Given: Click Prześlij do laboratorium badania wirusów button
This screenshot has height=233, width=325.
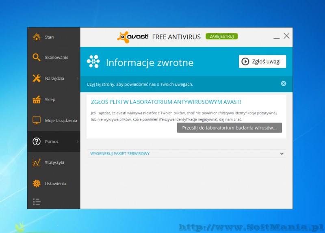Looking at the screenshot, I should tap(230, 128).
